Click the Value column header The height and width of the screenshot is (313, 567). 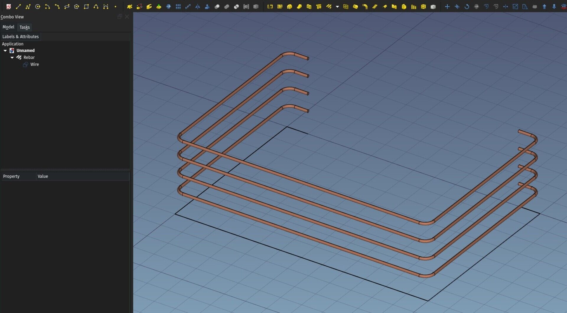pyautogui.click(x=83, y=176)
